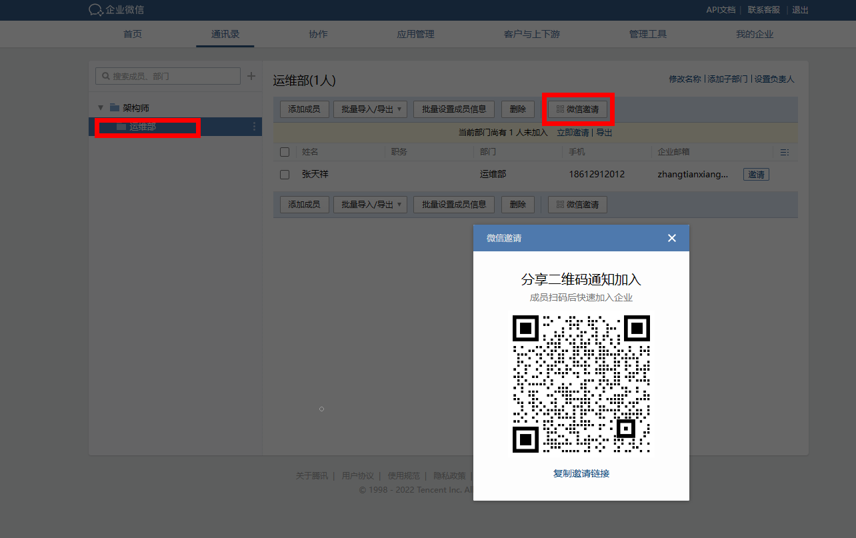This screenshot has height=538, width=856.
Task: Switch to the 通讯录 tab
Action: click(225, 34)
